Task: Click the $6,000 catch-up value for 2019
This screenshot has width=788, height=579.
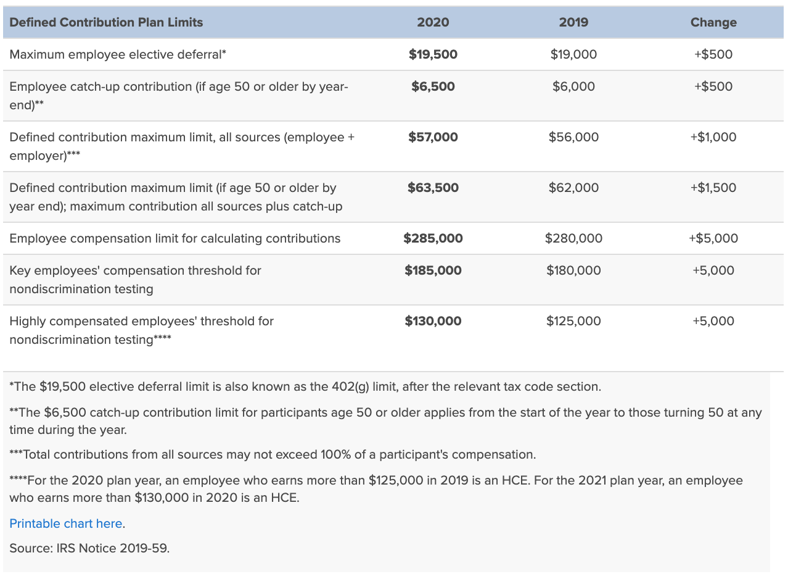Action: (573, 86)
